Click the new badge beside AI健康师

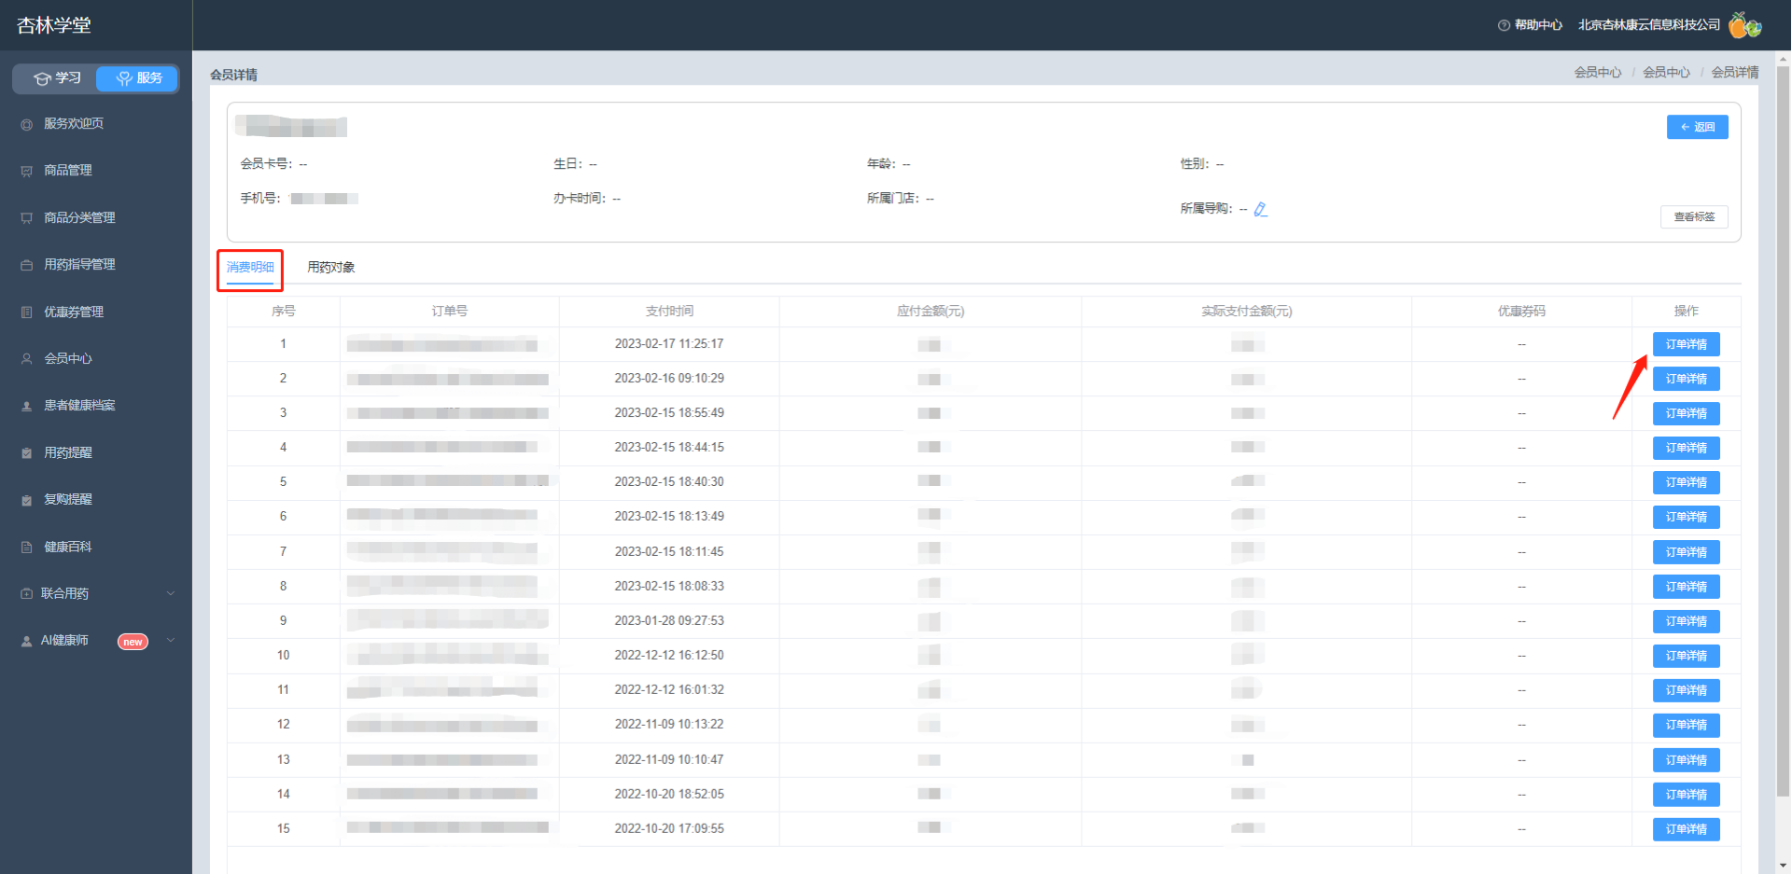133,642
